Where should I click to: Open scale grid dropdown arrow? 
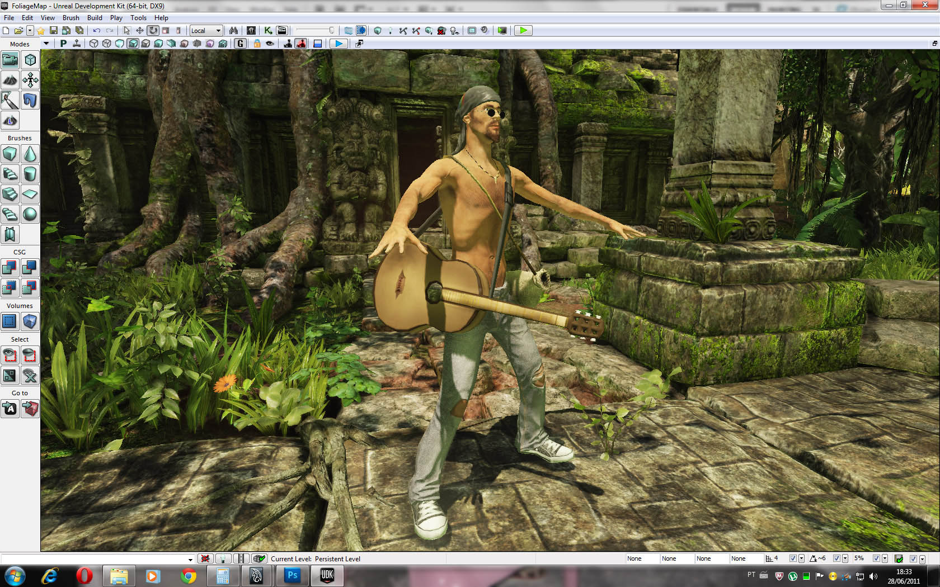click(885, 558)
